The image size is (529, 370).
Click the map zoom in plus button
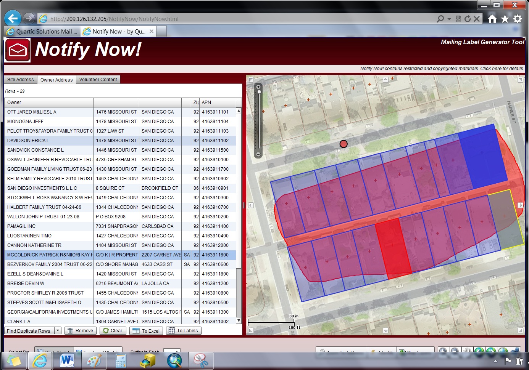click(x=258, y=87)
